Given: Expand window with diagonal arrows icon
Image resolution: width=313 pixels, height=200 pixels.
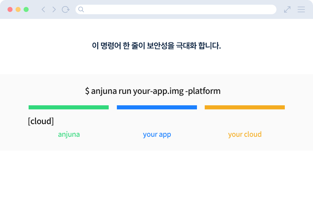Looking at the screenshot, I should 287,9.
